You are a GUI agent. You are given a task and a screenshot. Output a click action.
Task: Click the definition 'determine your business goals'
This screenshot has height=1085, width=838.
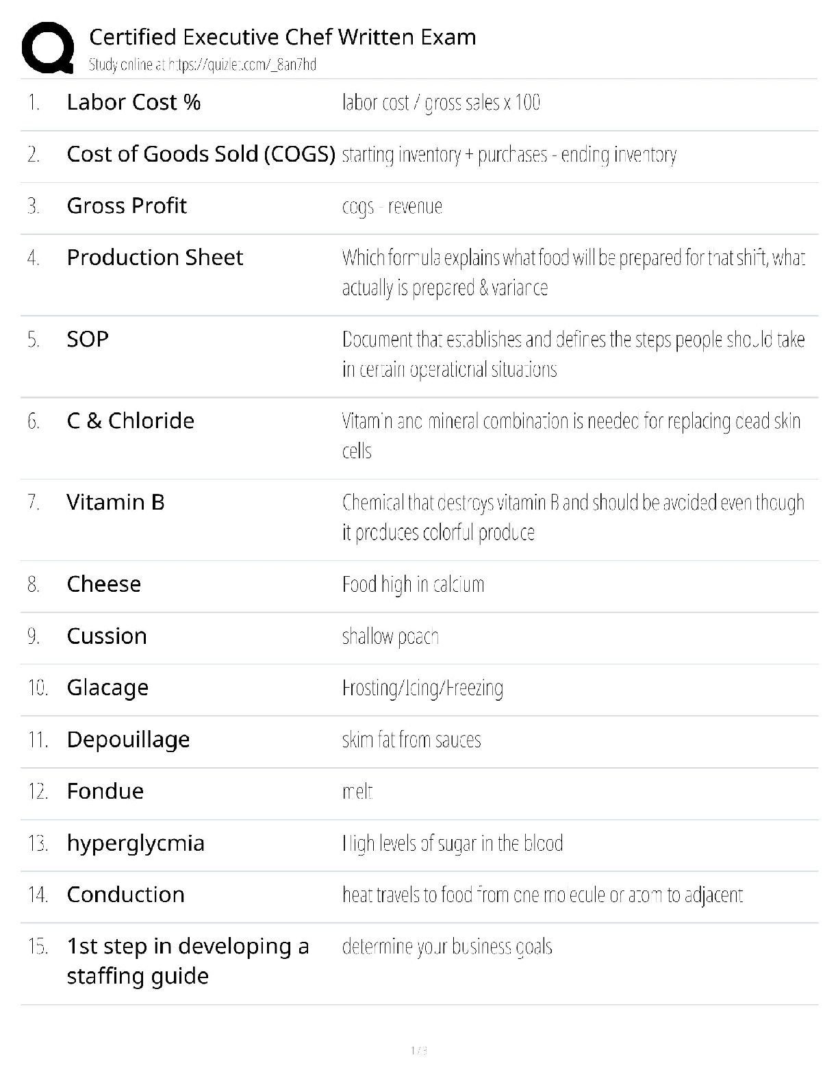coord(447,947)
